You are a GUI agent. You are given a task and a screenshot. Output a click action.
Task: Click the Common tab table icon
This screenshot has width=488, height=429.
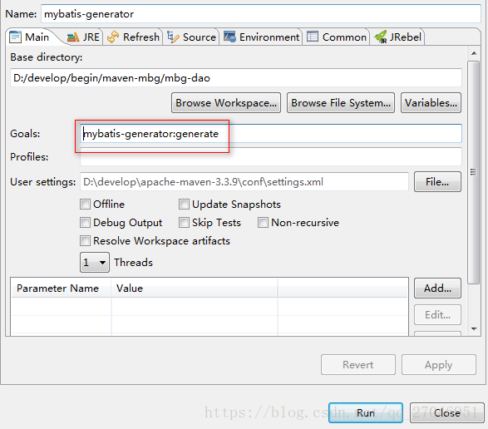click(313, 37)
